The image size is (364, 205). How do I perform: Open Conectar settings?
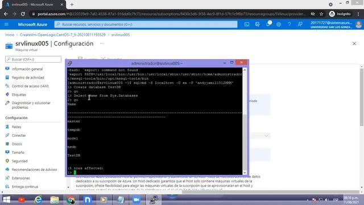coord(19,136)
